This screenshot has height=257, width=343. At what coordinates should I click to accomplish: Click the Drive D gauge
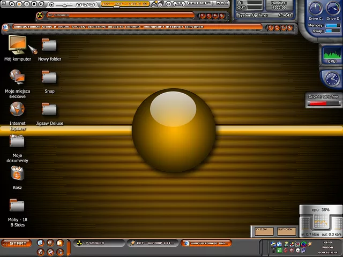[x=333, y=9]
